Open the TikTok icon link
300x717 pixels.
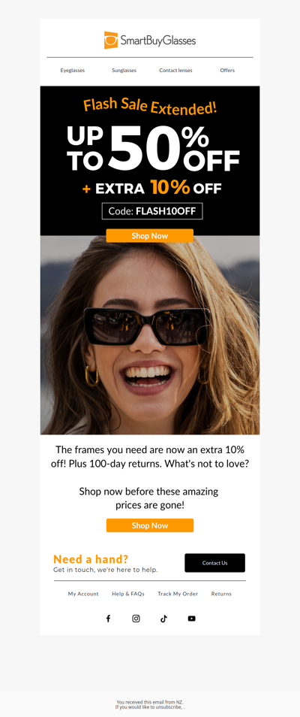point(164,619)
